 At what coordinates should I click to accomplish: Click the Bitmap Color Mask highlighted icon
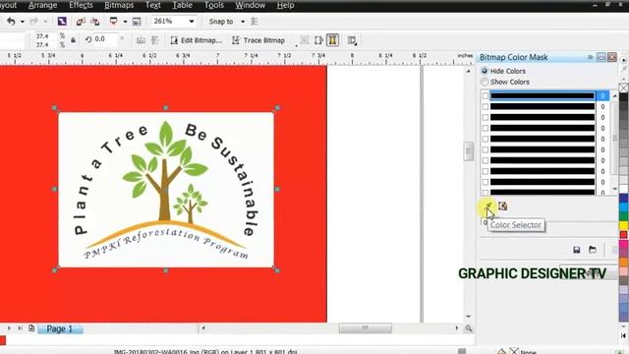click(x=333, y=40)
